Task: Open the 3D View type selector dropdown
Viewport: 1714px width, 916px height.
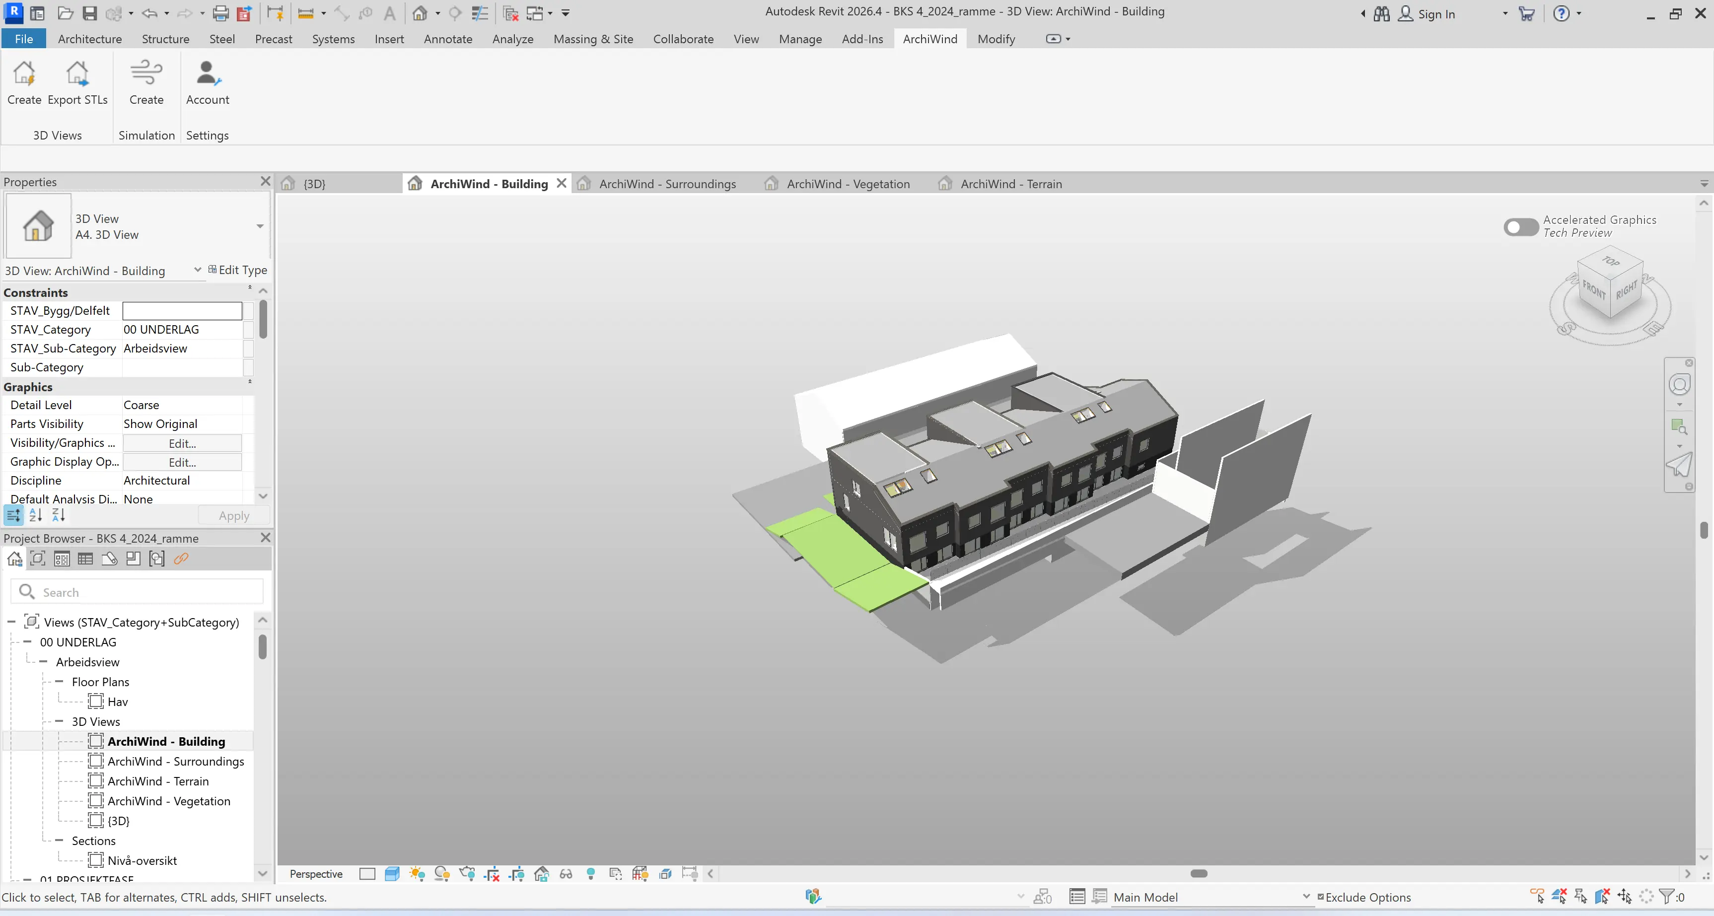Action: 260,227
